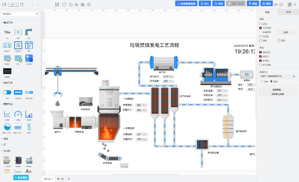The height and width of the screenshot is (182, 299).
Task: Pick the pipe element in shape library
Action: [x=29, y=32]
